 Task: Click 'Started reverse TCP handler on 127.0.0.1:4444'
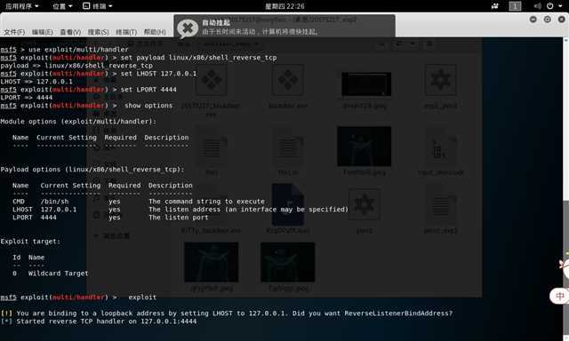click(107, 321)
